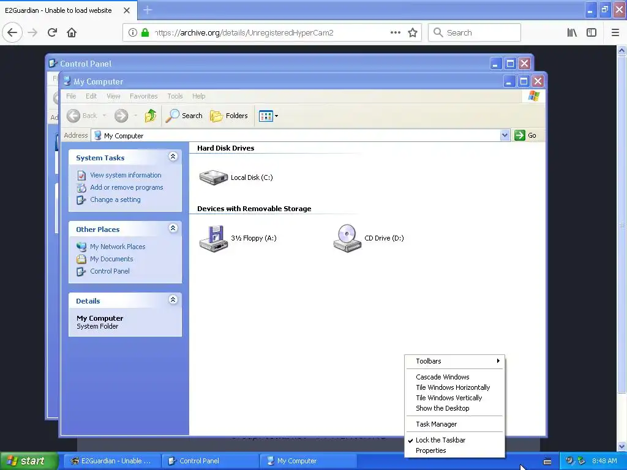Open page actions three-dot menu
The height and width of the screenshot is (470, 627).
coord(395,33)
